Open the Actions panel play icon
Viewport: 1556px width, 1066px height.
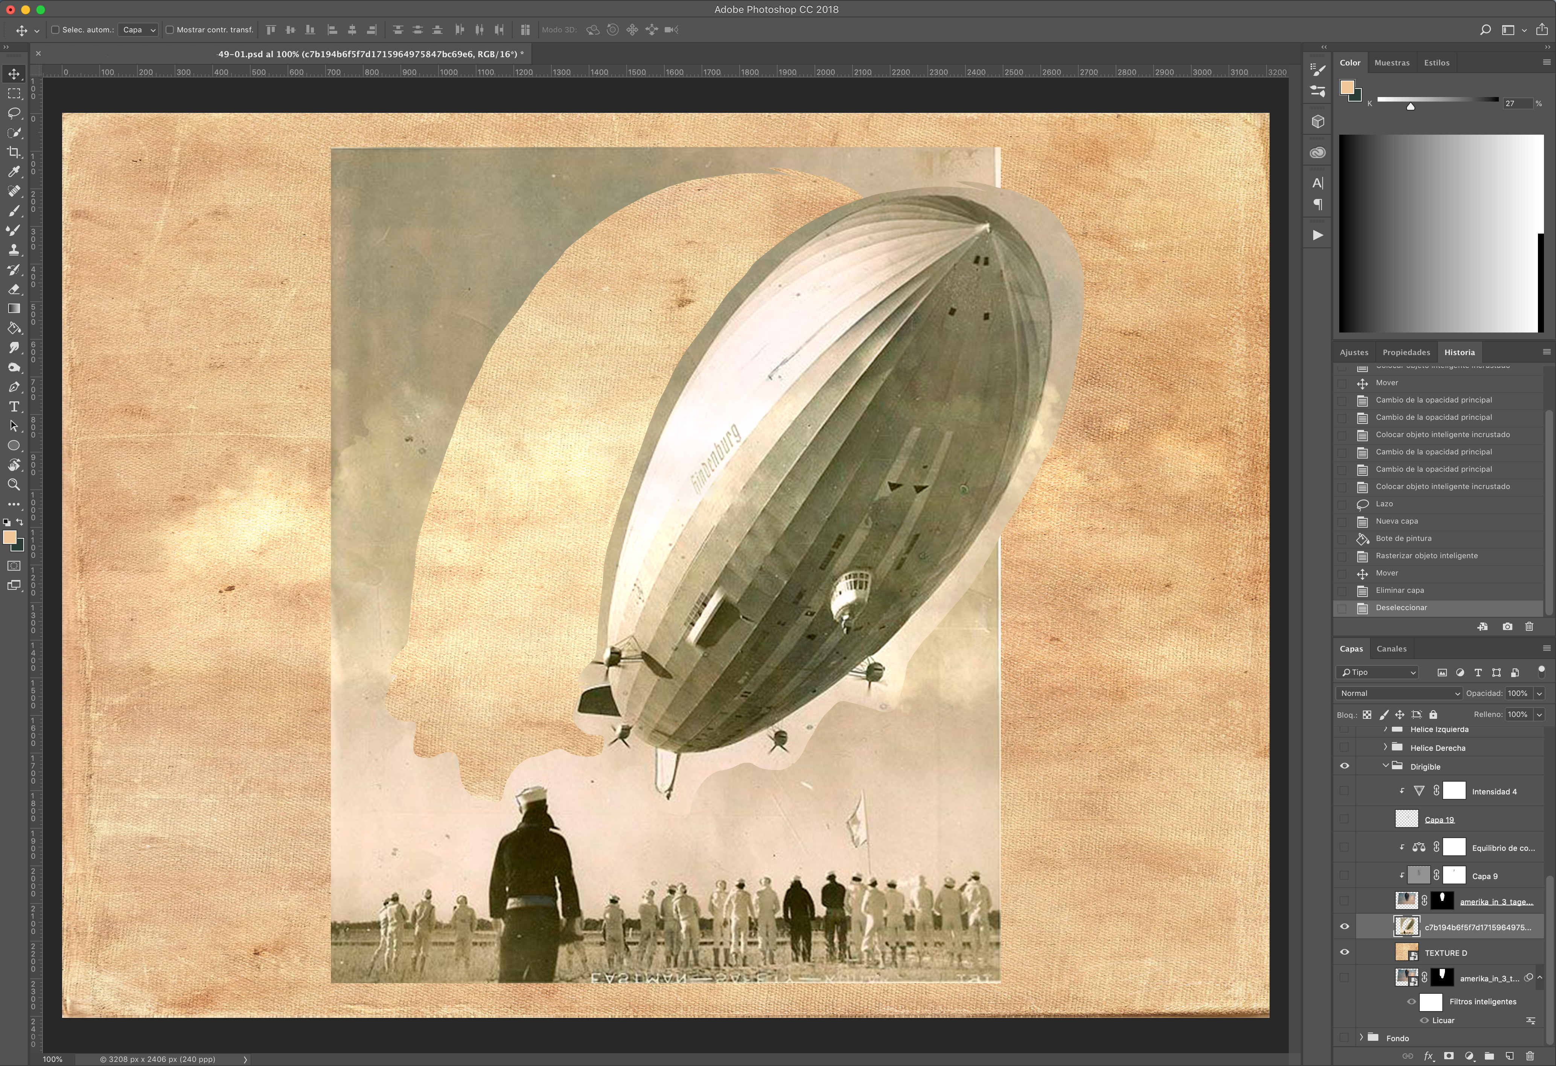(x=1318, y=235)
